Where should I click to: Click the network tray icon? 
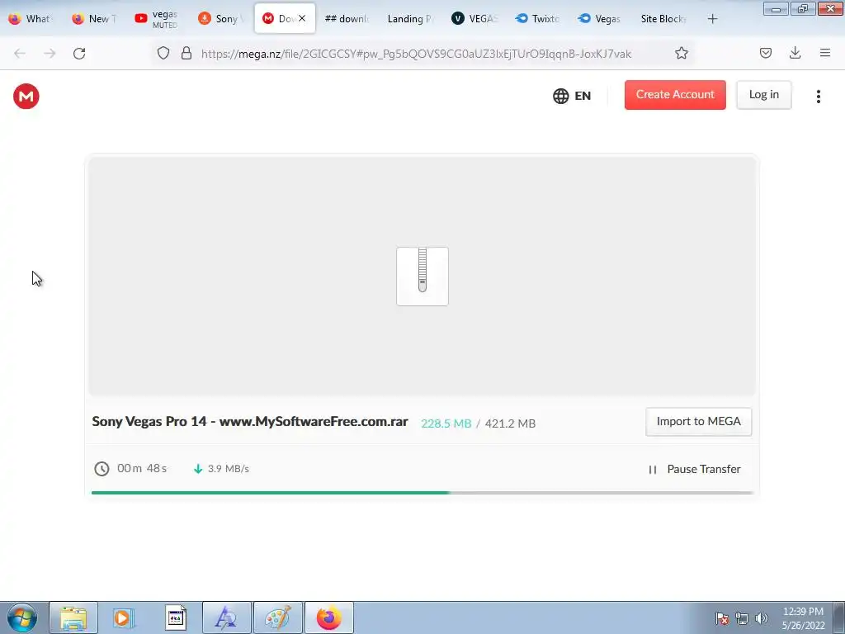coord(742,617)
